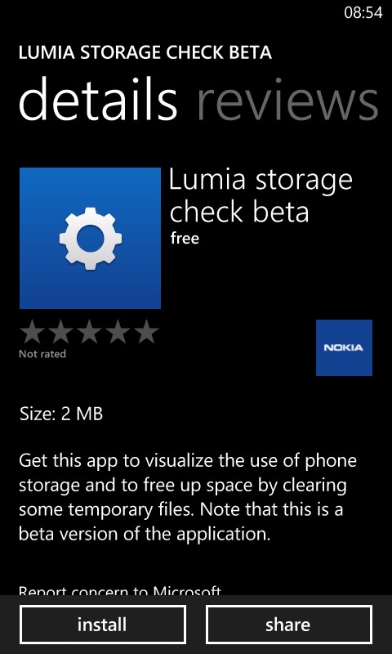Viewport: 392px width, 654px height.
Task: Tap the free price label
Action: 185,239
